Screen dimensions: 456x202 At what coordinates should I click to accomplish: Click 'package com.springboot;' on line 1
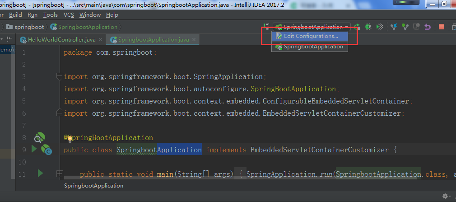click(110, 53)
